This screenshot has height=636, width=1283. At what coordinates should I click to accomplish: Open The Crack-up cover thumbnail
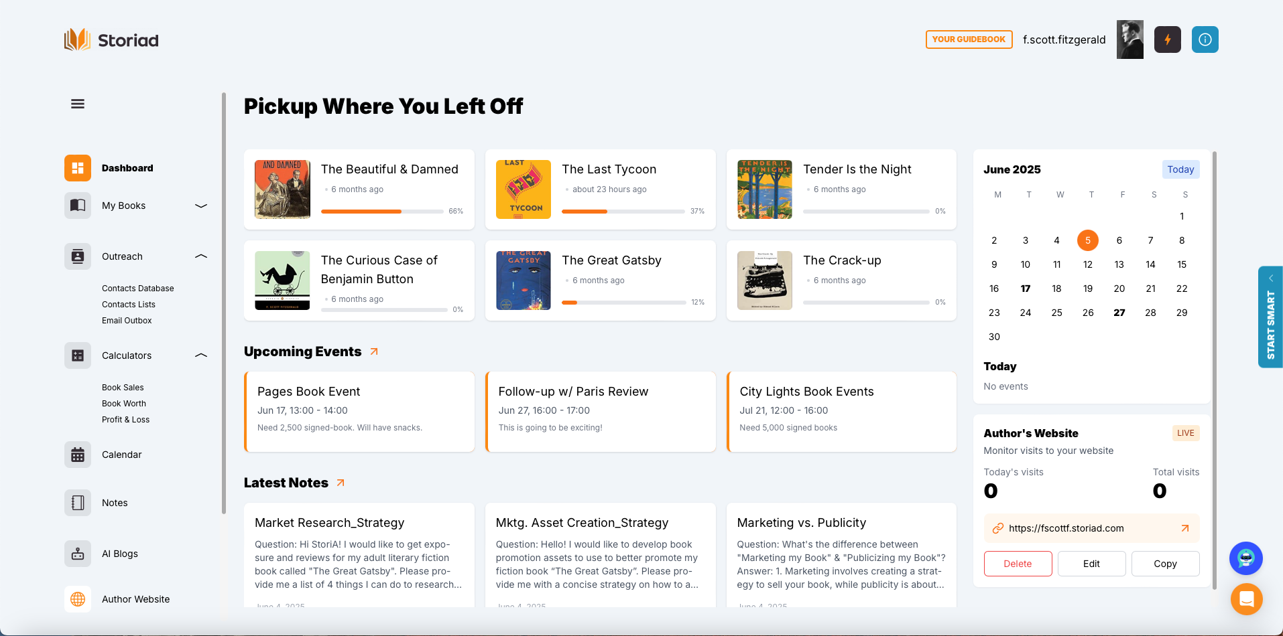pyautogui.click(x=765, y=281)
